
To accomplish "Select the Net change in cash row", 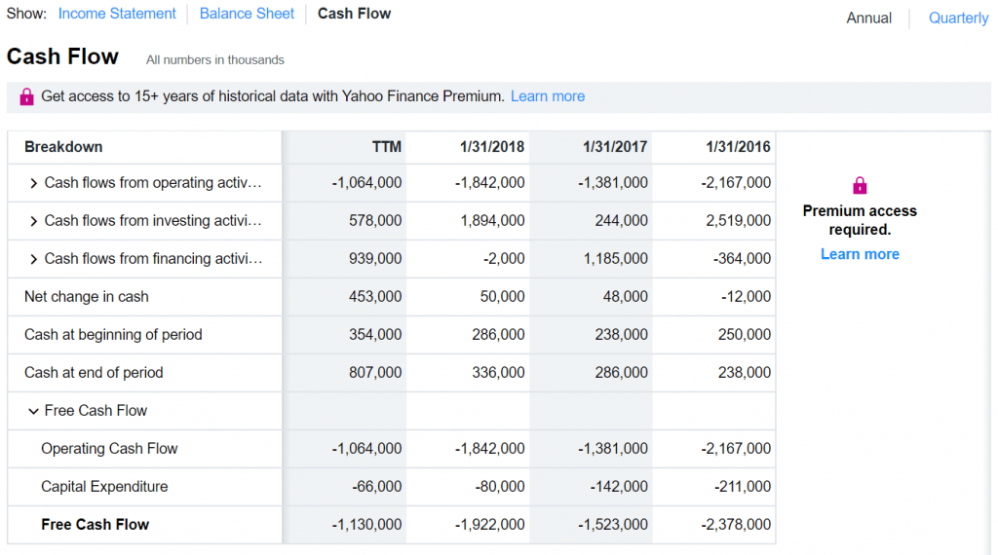I will coord(87,297).
